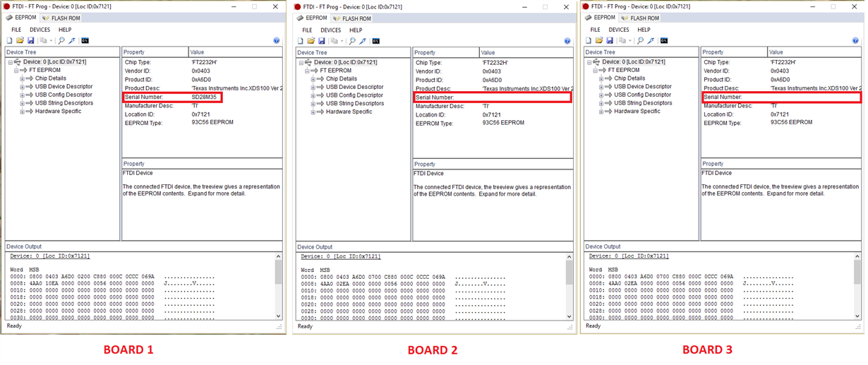Switch to FLASH ROM tab in Board 1 window

pyautogui.click(x=61, y=18)
